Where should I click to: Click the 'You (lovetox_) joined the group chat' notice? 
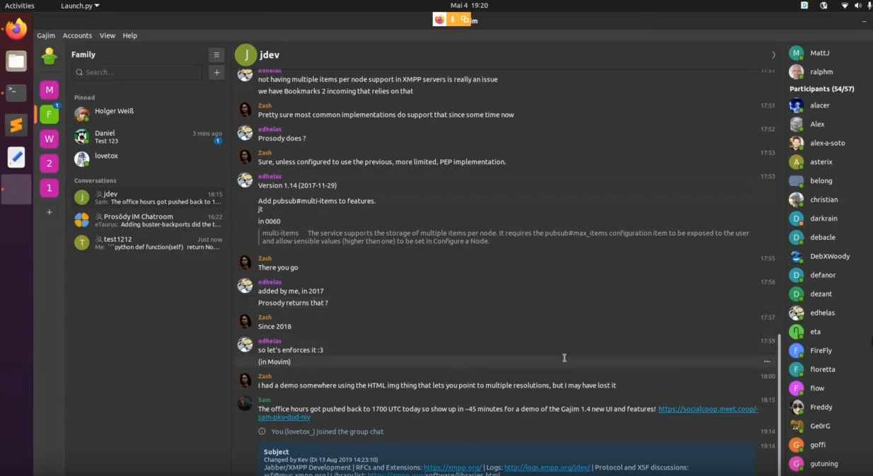coord(327,431)
